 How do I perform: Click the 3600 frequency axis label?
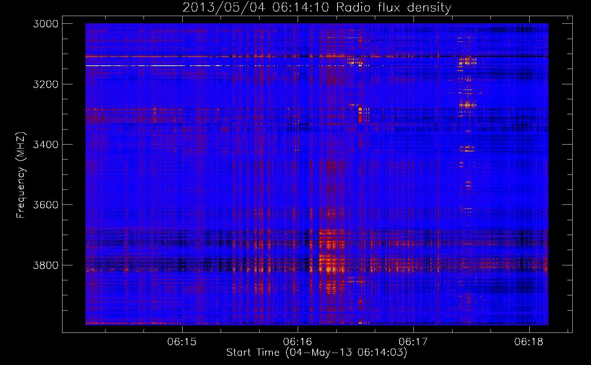pyautogui.click(x=46, y=205)
